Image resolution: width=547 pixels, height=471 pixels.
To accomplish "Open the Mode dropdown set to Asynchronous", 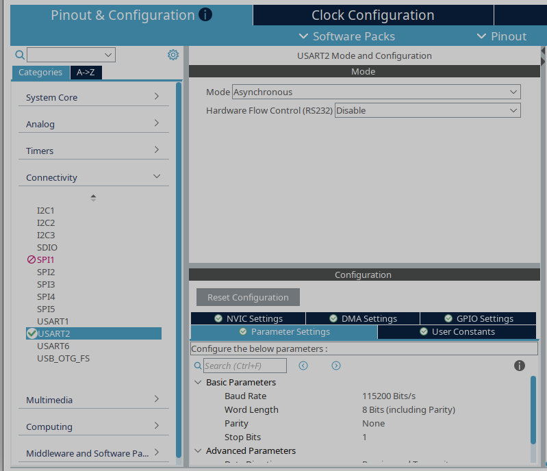I will pos(377,92).
